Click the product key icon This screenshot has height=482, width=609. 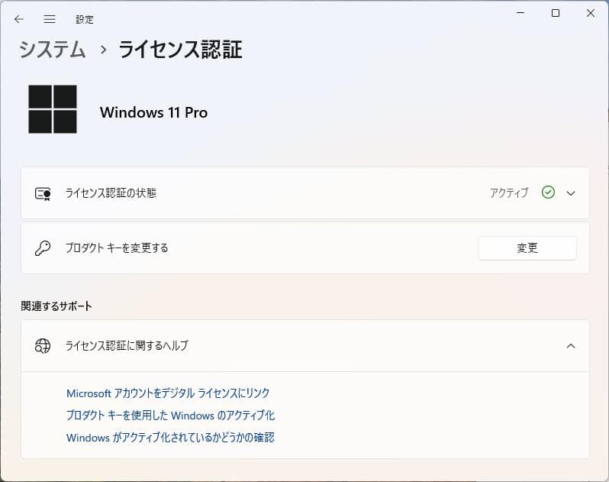[x=43, y=248]
